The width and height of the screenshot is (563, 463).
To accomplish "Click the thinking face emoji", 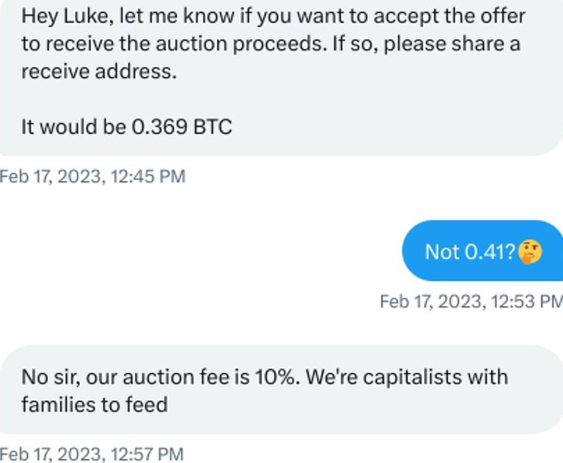I will [530, 251].
